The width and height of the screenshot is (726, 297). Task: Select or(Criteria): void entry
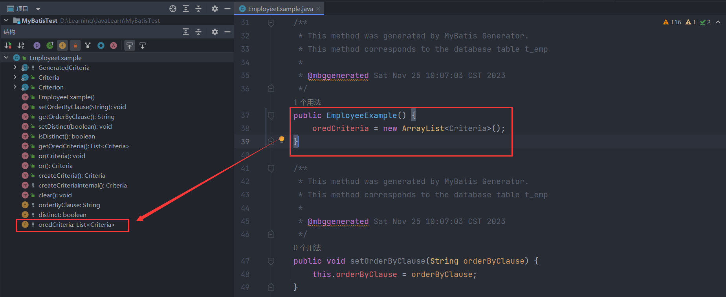117,156
